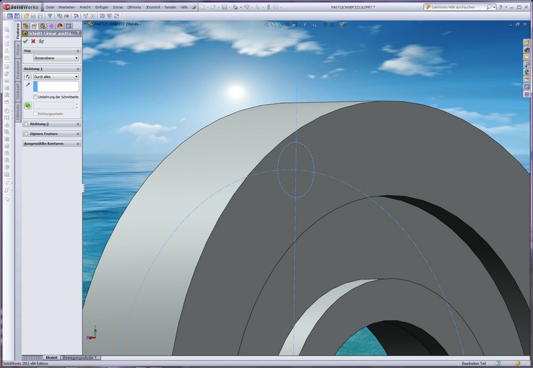Image resolution: width=533 pixels, height=368 pixels.
Task: Collapse the Von section
Action: [78, 51]
